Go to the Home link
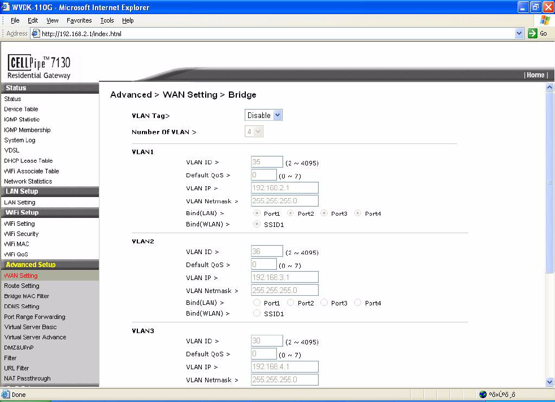The width and height of the screenshot is (555, 402). coord(536,75)
